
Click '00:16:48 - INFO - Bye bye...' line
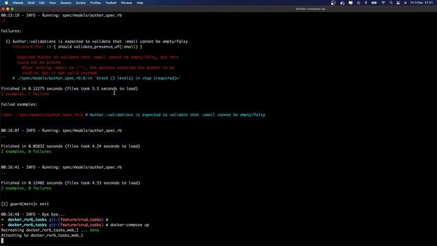click(x=33, y=214)
